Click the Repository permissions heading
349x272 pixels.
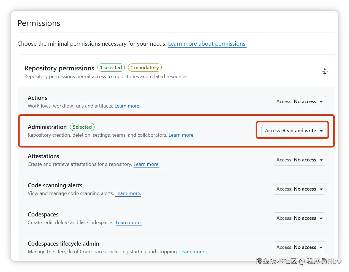[x=59, y=68]
